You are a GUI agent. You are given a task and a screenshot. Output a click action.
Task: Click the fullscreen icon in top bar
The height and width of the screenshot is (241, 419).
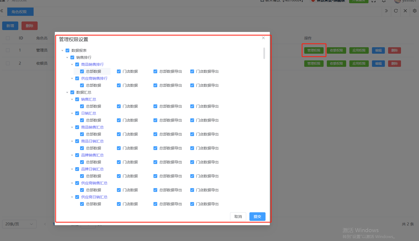[374, 1]
